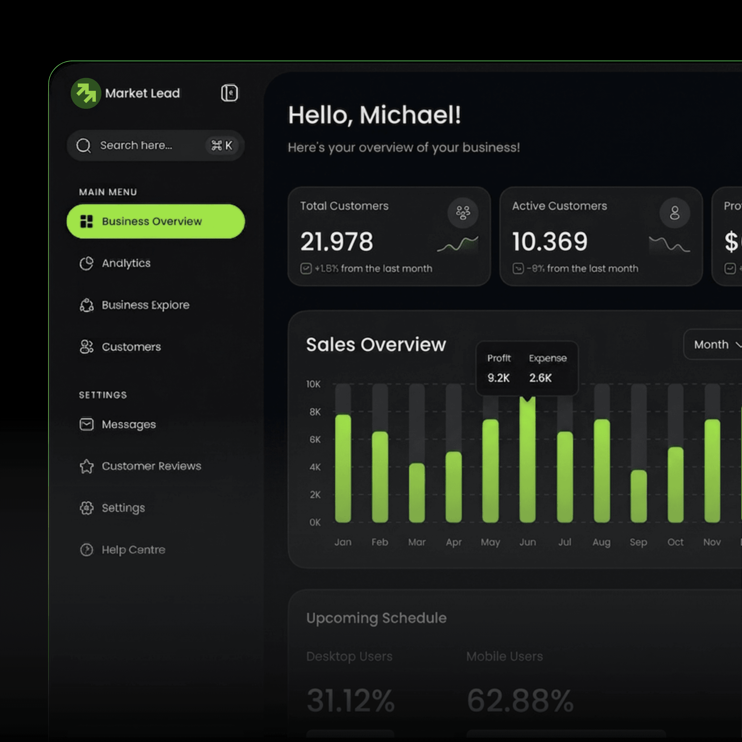This screenshot has width=742, height=742.
Task: Click the search magnifier icon
Action: tap(83, 146)
